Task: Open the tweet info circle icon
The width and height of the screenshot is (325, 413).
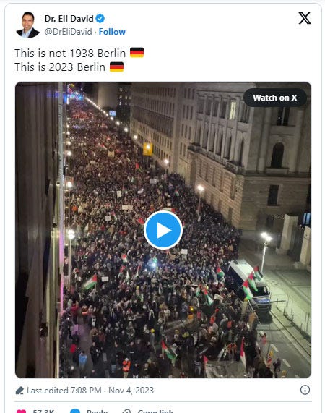Action: (x=305, y=390)
